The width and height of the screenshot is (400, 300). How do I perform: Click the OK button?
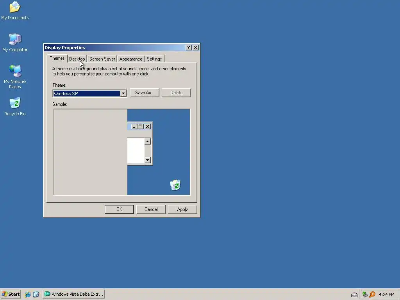point(119,209)
